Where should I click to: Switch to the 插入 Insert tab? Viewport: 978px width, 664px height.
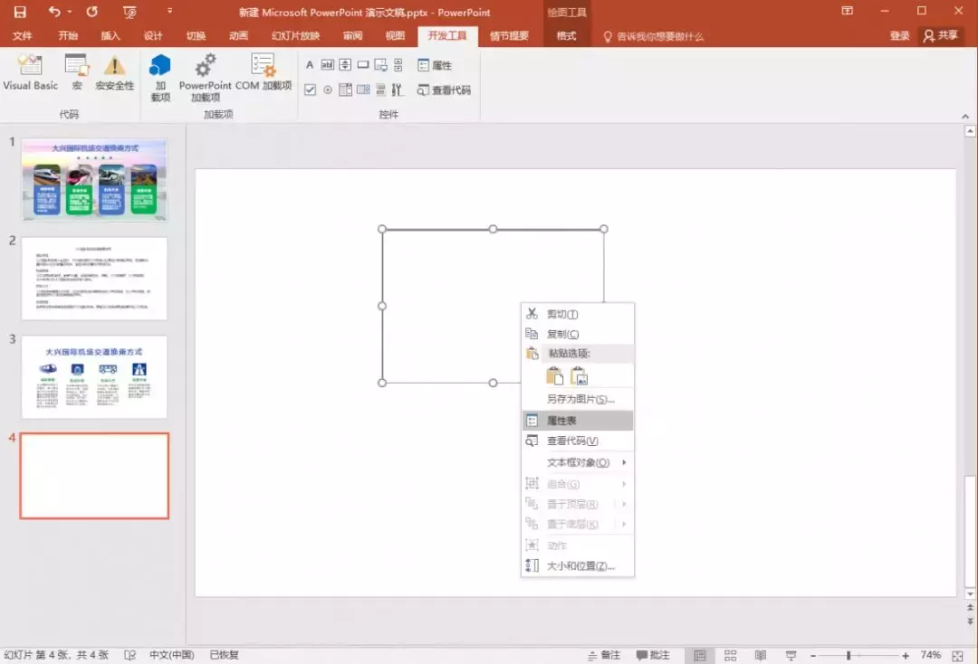coord(110,35)
